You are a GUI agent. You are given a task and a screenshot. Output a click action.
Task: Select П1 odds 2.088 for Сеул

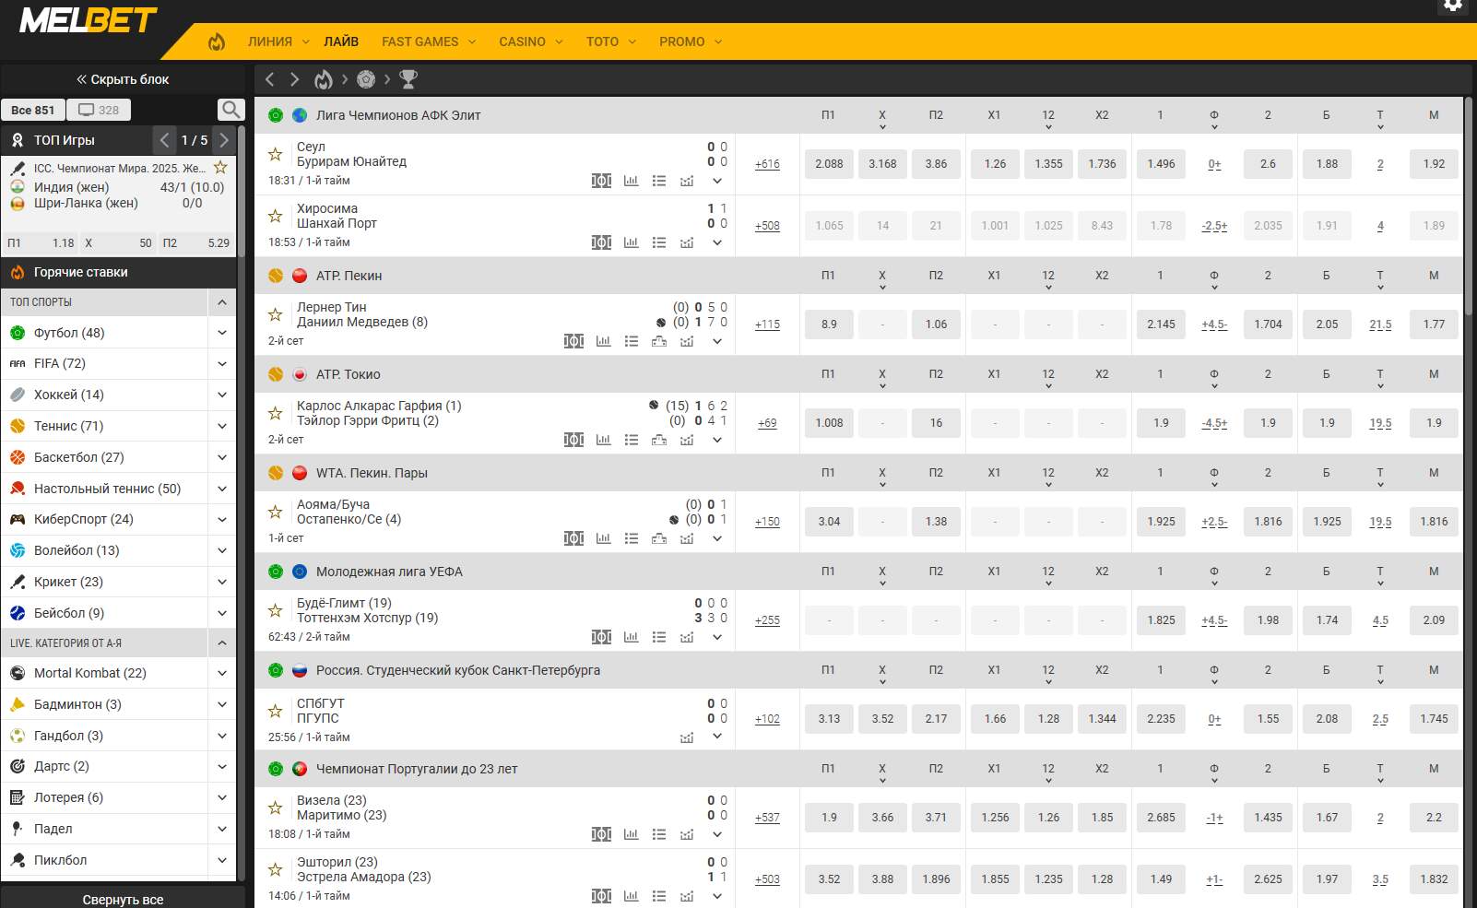pos(829,164)
